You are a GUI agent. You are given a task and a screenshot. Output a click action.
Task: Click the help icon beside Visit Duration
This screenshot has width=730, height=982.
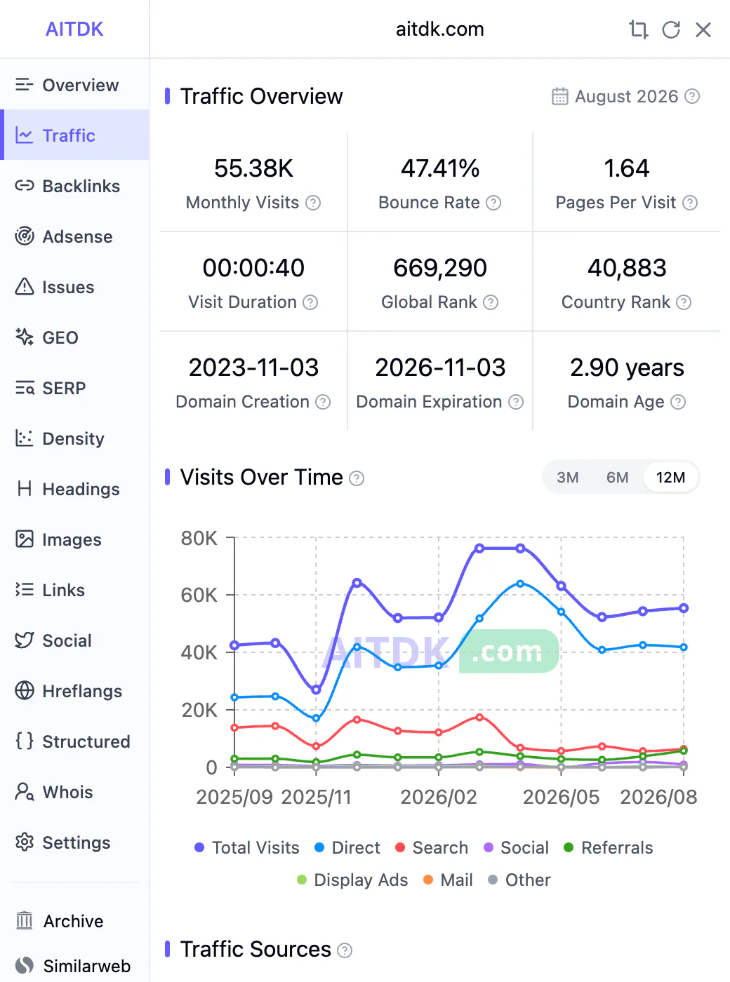310,302
